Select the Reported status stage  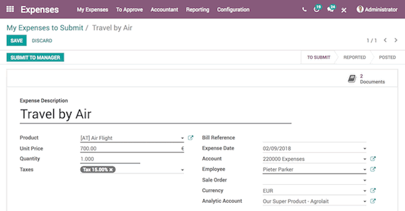pyautogui.click(x=354, y=57)
